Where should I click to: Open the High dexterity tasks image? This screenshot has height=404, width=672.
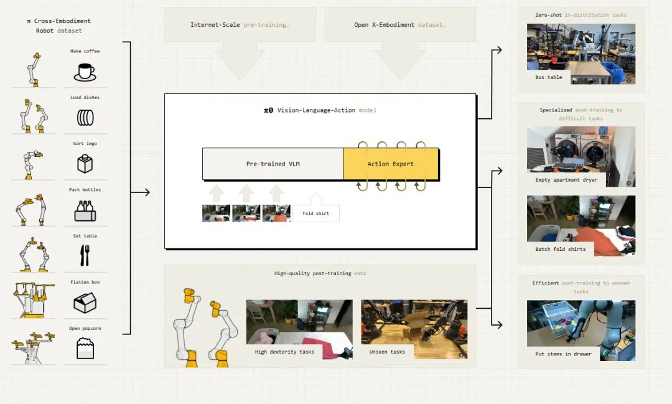(299, 329)
